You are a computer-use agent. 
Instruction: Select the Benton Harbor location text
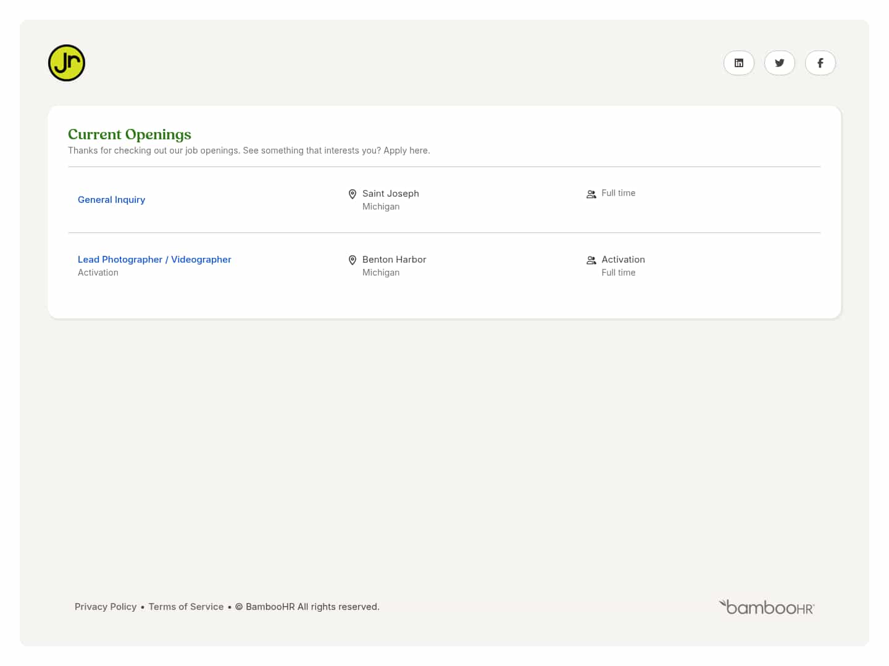(x=394, y=260)
